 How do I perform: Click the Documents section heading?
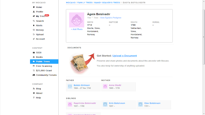74,48
